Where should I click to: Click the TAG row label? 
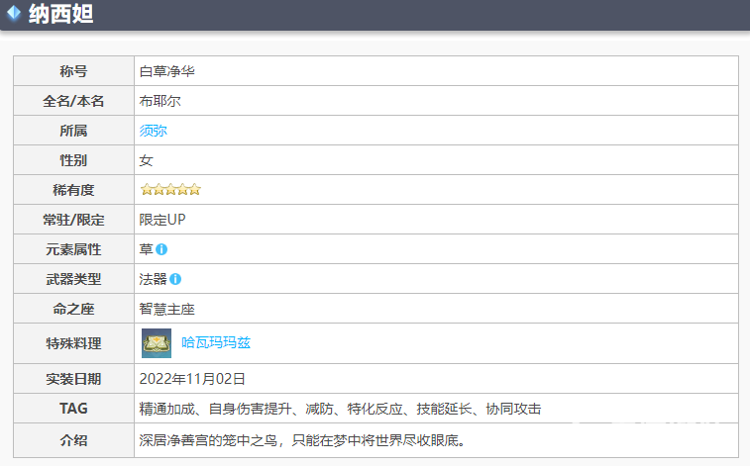73,409
